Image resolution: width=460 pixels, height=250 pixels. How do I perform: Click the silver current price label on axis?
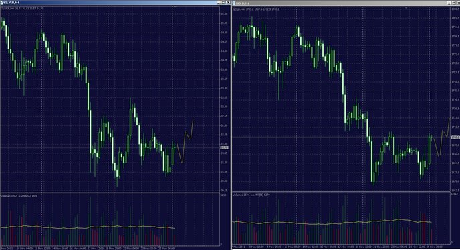[224, 147]
